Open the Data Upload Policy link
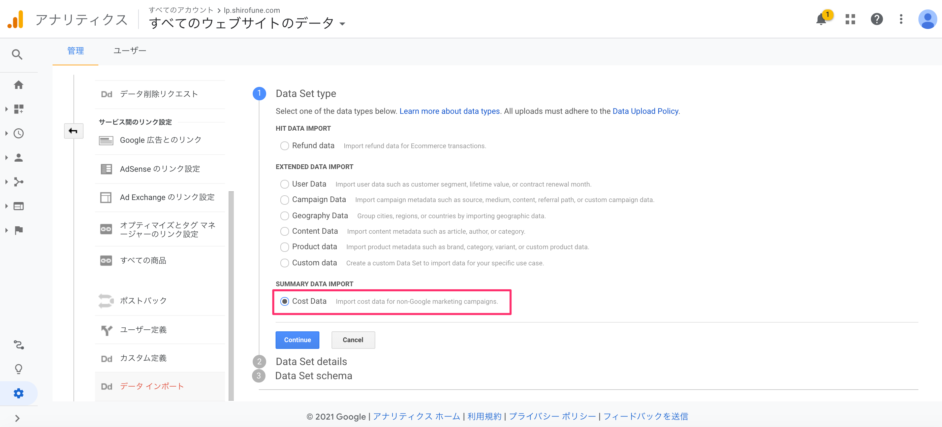 pos(646,111)
